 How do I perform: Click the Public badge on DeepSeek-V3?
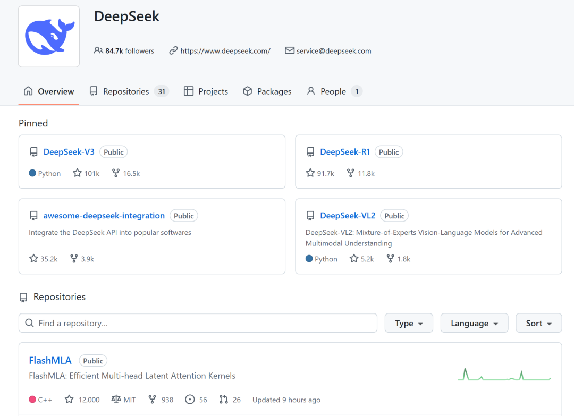(x=114, y=152)
